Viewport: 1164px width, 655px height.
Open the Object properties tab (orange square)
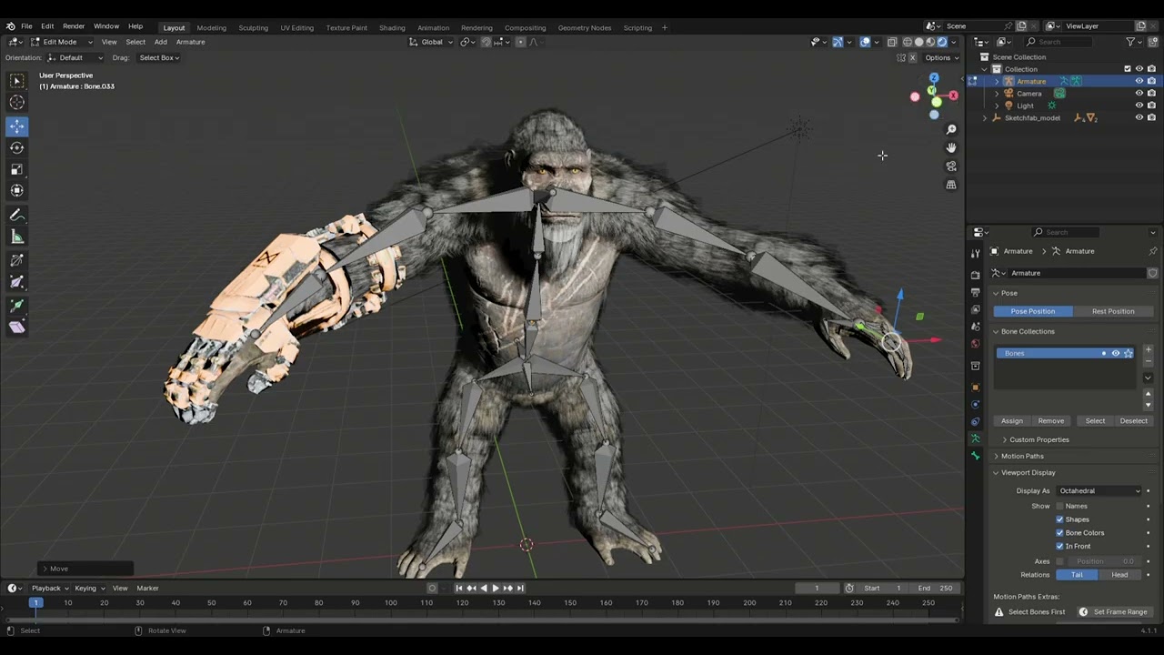tap(976, 387)
